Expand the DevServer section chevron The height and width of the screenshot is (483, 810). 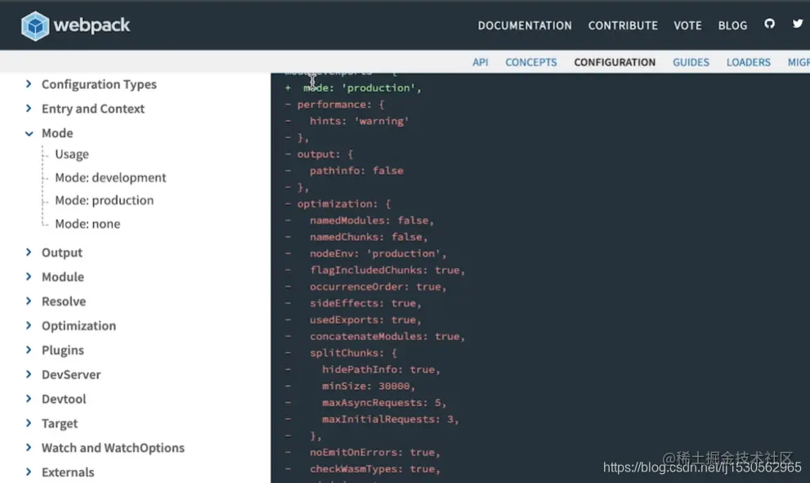(29, 374)
